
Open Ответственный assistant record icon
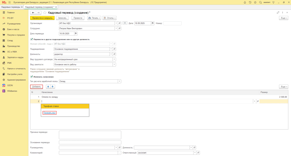click(x=198, y=153)
